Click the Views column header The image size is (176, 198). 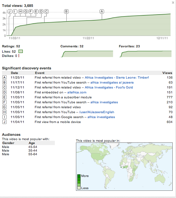tap(167, 73)
